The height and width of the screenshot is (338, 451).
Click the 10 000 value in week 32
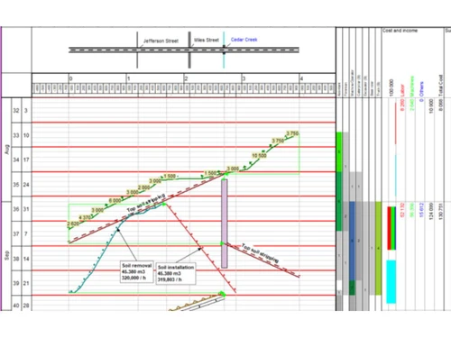(x=431, y=106)
